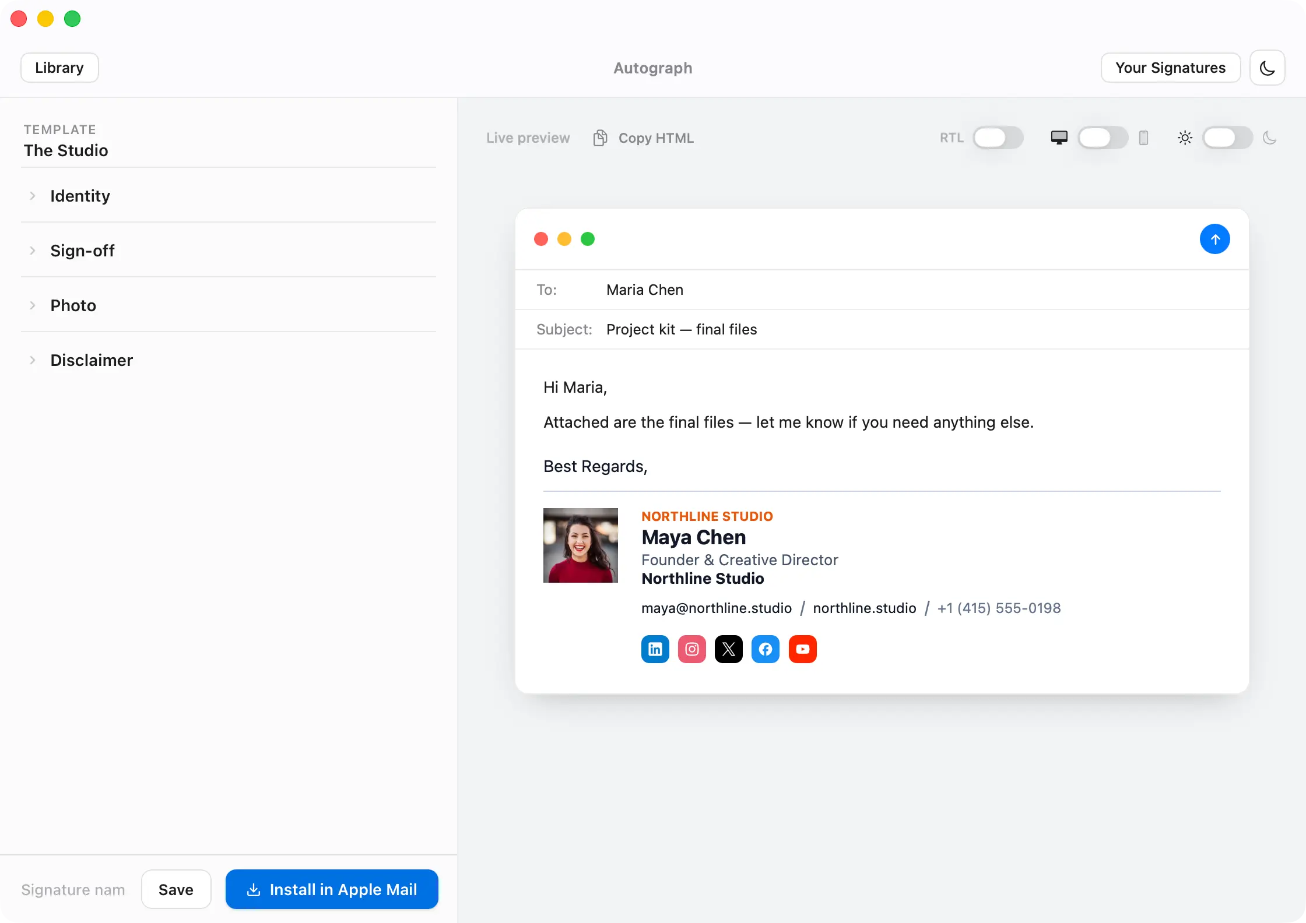Open the LinkedIn icon in signature
Image resolution: width=1306 pixels, height=923 pixels.
point(655,649)
